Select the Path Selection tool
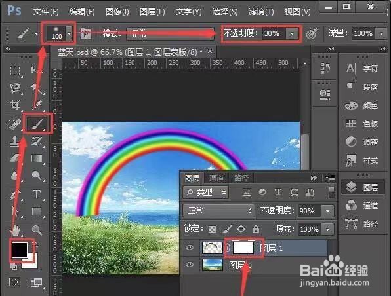Viewport: 391px width, 296px height. [x=15, y=212]
